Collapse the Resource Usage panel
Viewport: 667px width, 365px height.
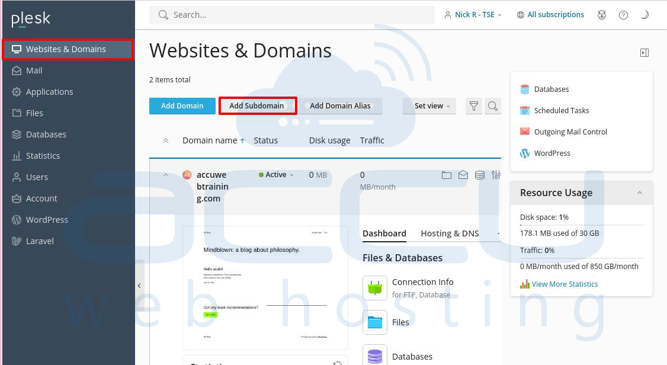639,193
